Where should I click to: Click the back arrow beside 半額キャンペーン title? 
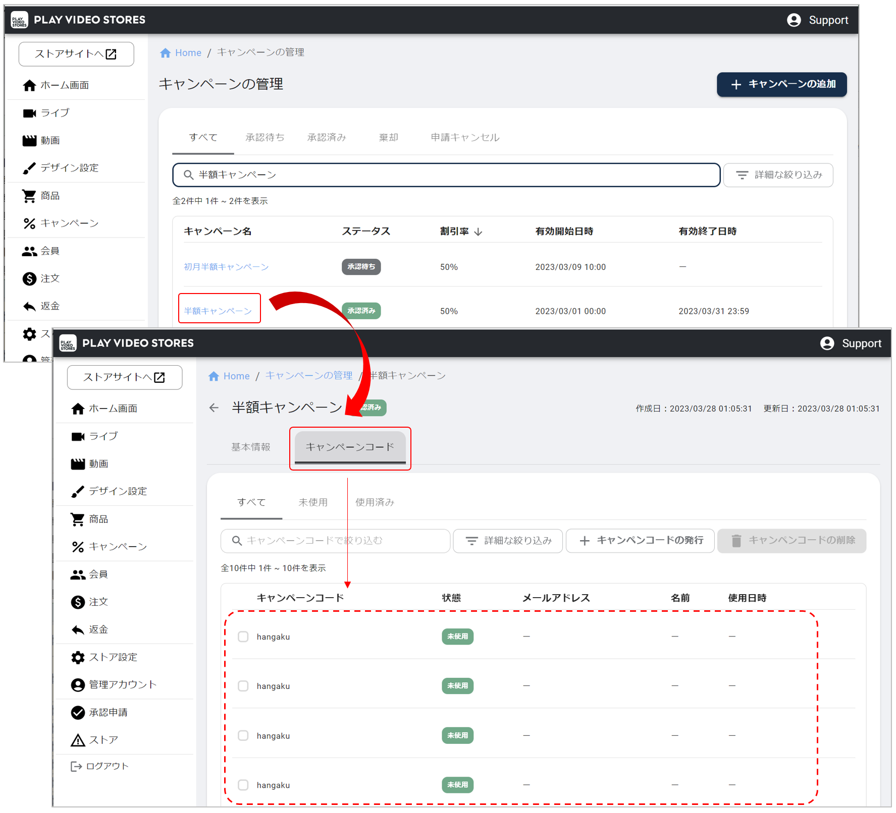click(x=214, y=408)
